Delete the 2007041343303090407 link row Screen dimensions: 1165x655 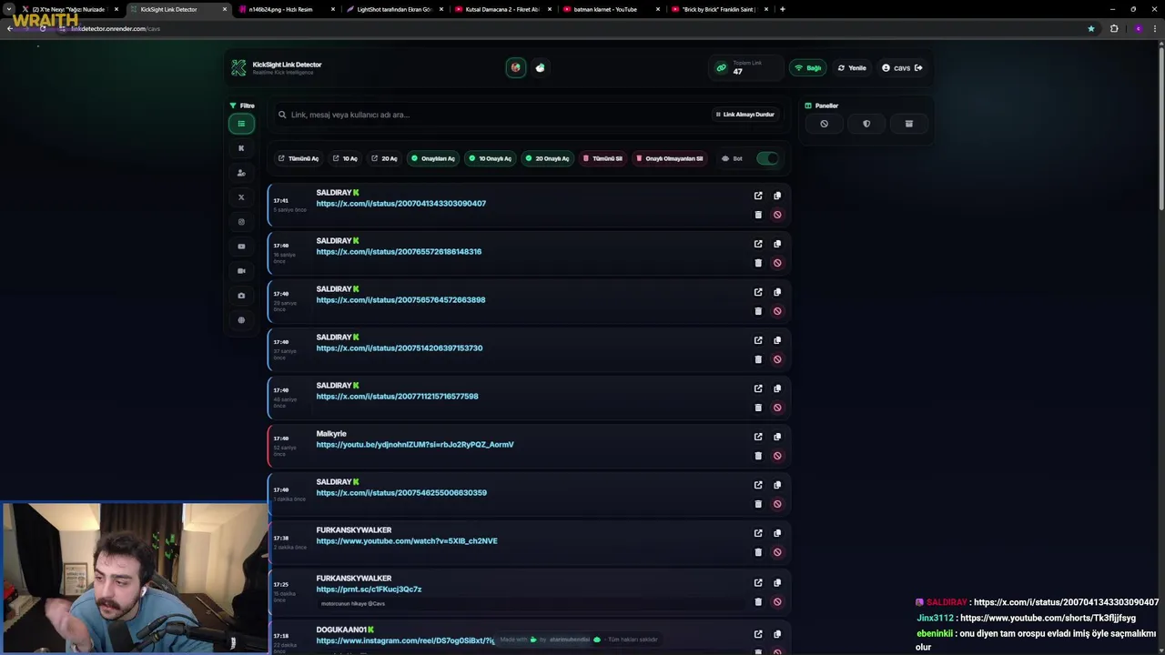coord(758,215)
